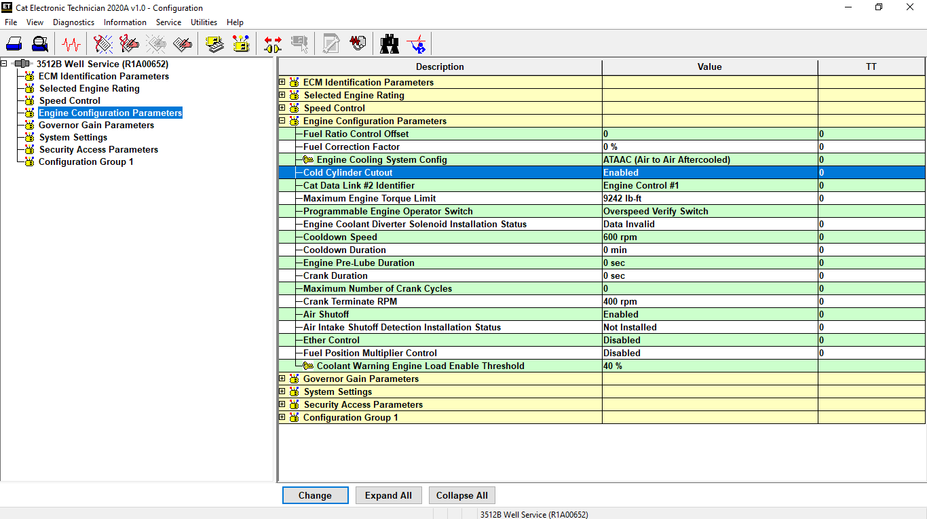Click the Connect/Disconnect red arrows icon
Screen dimensions: 927x519
point(273,44)
